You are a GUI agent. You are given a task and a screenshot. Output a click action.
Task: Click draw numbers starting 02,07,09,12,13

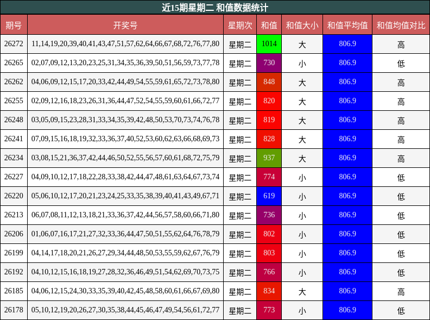pos(125,62)
